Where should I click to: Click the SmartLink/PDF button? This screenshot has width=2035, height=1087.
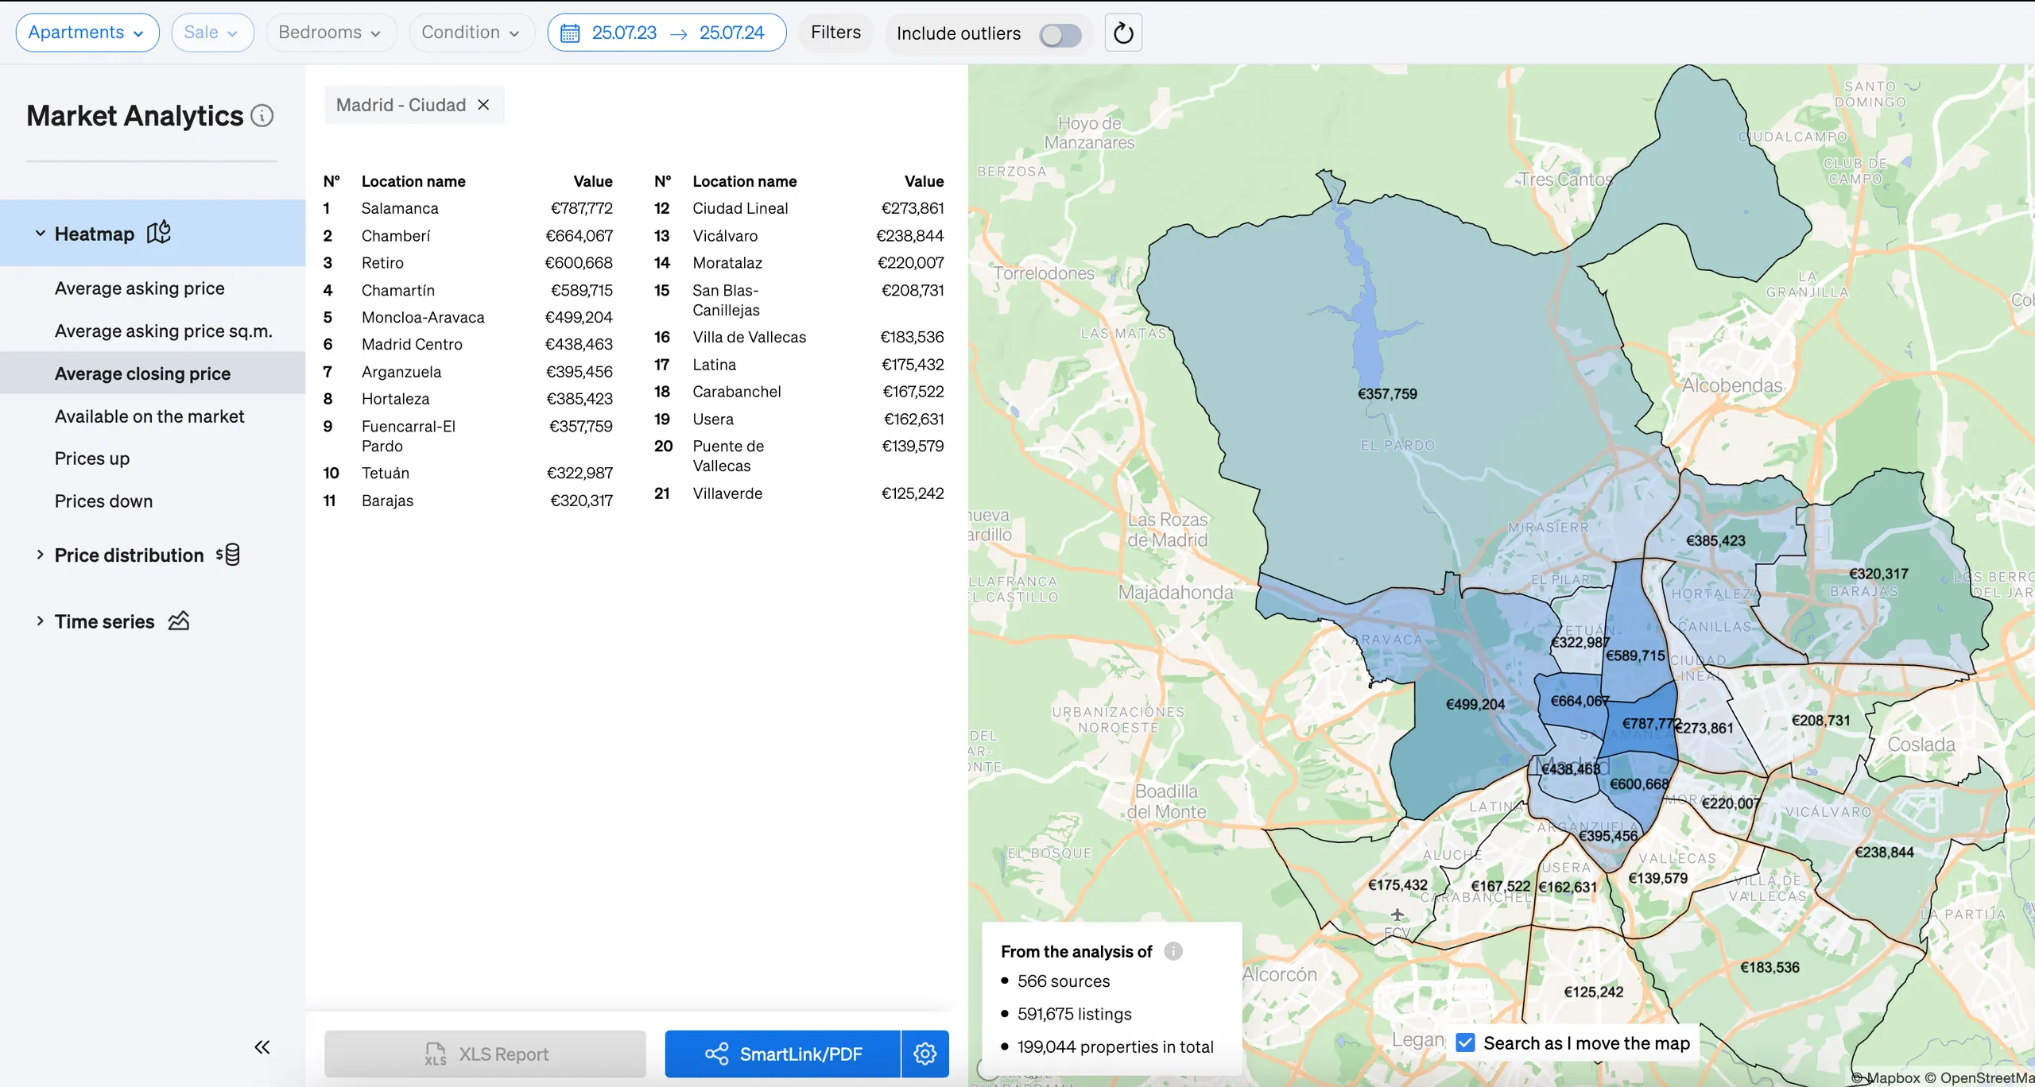point(783,1054)
